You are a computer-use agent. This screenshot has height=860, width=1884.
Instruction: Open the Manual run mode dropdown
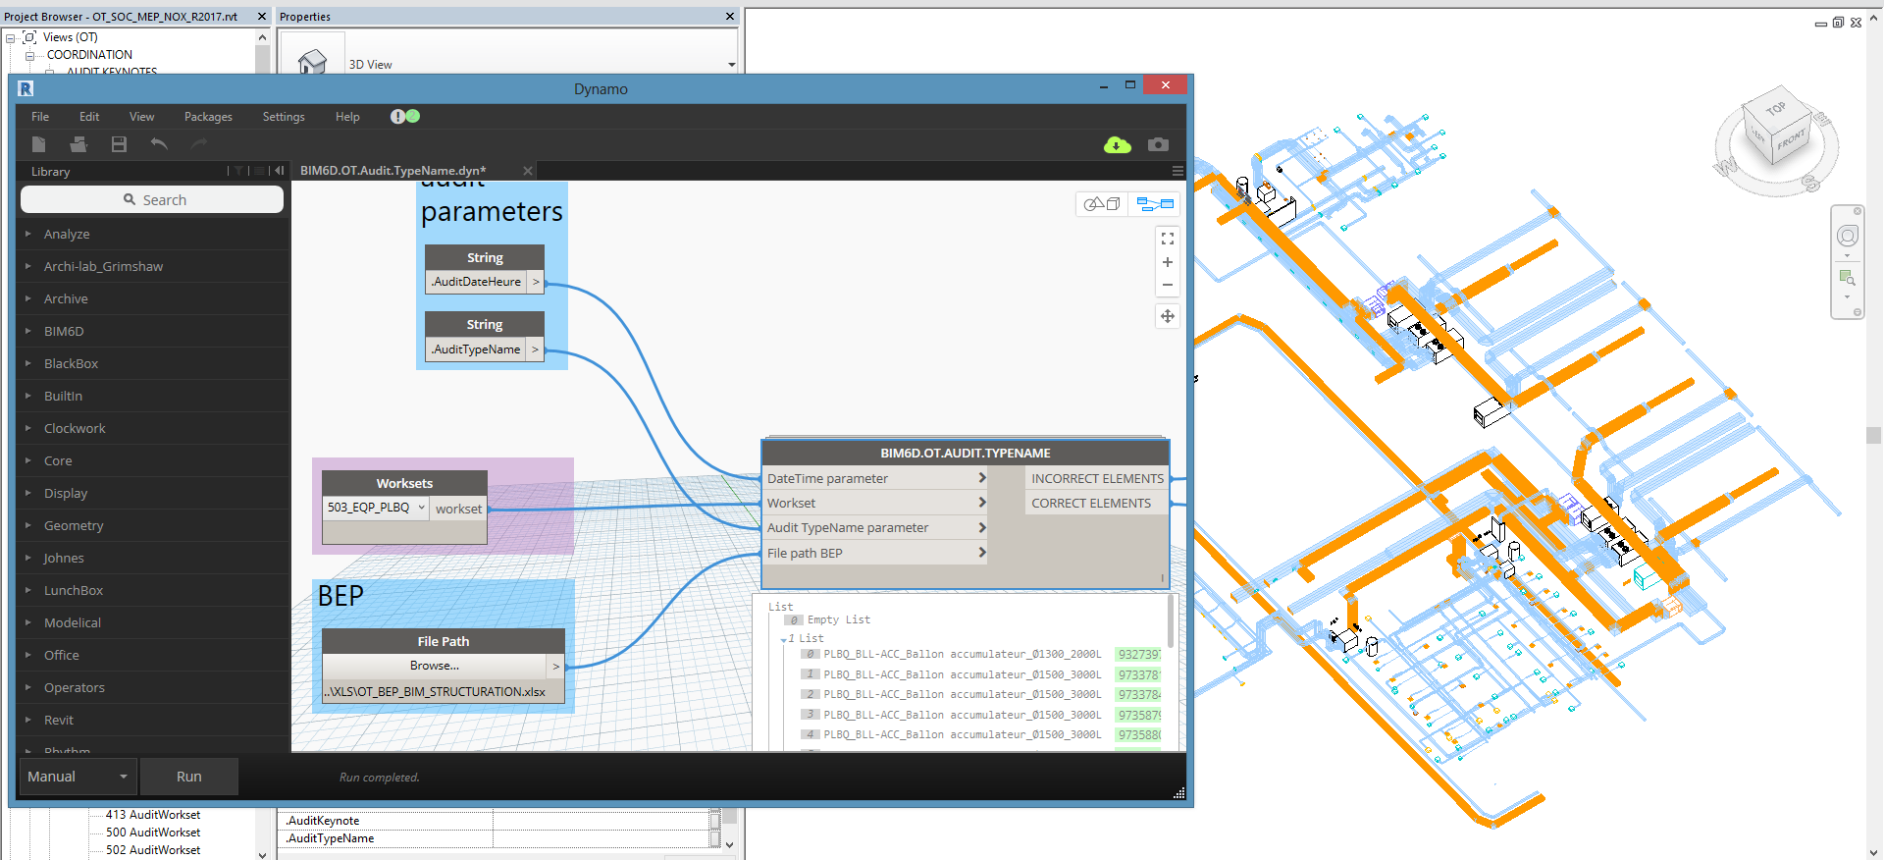(78, 777)
